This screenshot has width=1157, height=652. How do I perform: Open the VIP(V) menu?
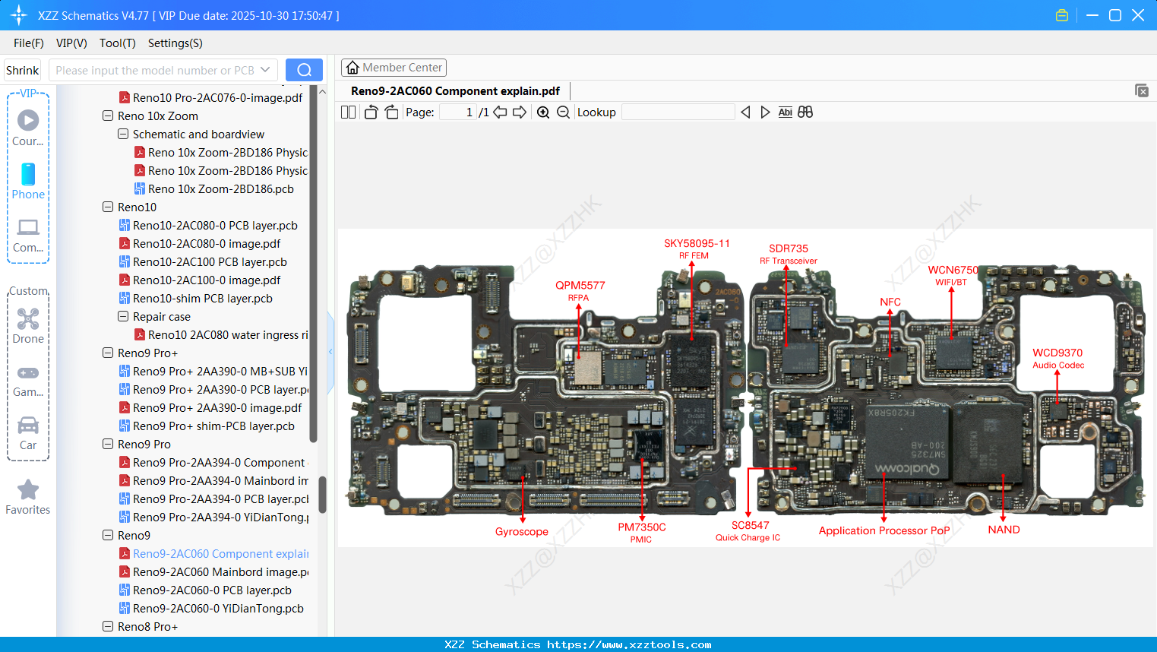click(71, 43)
